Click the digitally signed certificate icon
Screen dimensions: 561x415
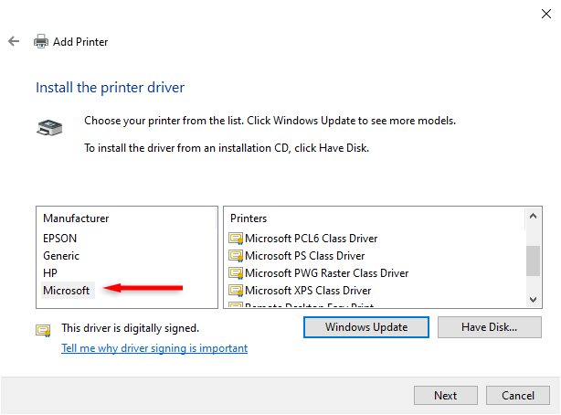(x=43, y=330)
